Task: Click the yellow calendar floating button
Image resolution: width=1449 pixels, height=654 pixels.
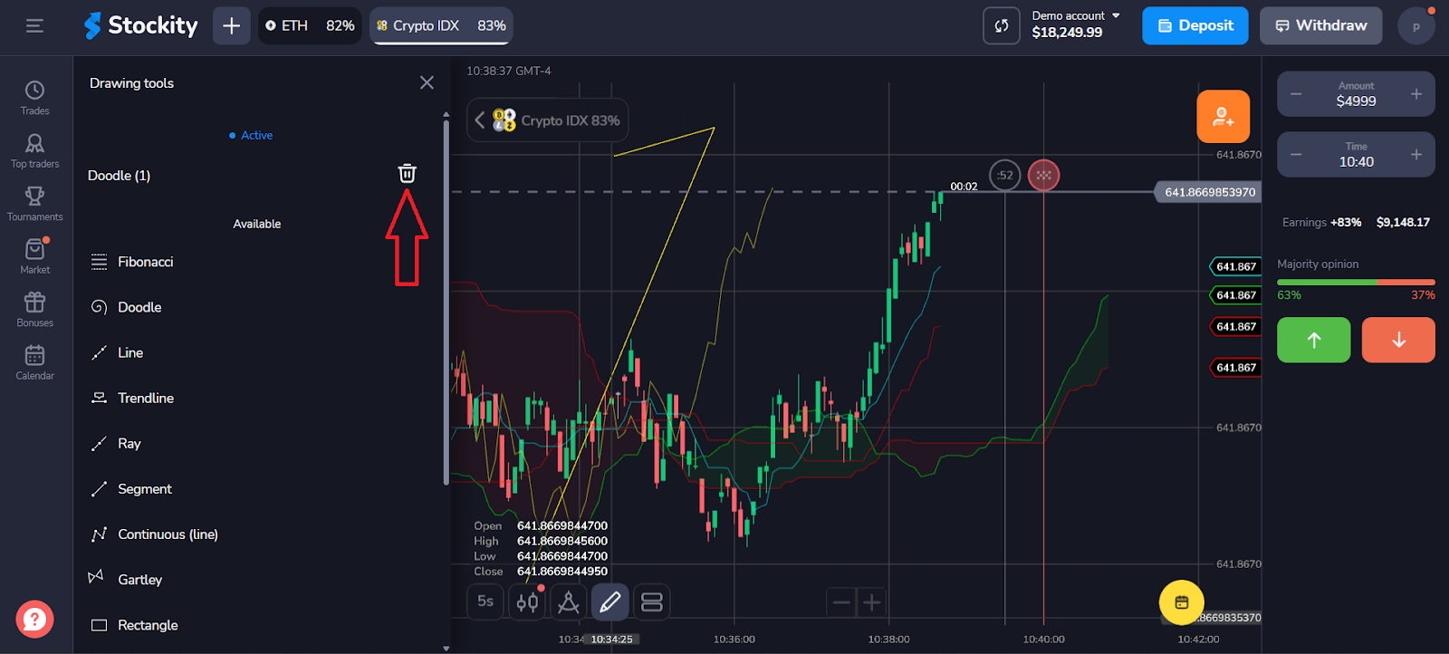Action: (1181, 602)
